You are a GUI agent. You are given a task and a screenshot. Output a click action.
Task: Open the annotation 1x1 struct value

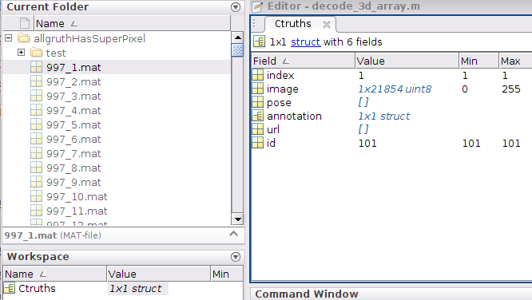click(383, 116)
